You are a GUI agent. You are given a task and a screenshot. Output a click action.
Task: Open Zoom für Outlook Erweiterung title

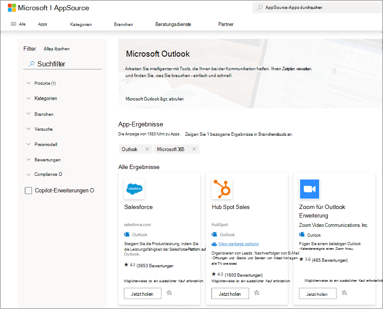pos(322,211)
